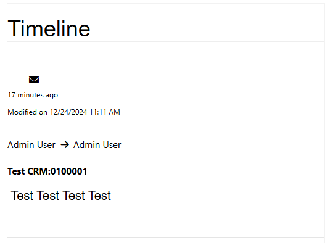The width and height of the screenshot is (330, 243).
Task: Click the last 'Test' word in the message body
Action: point(99,196)
